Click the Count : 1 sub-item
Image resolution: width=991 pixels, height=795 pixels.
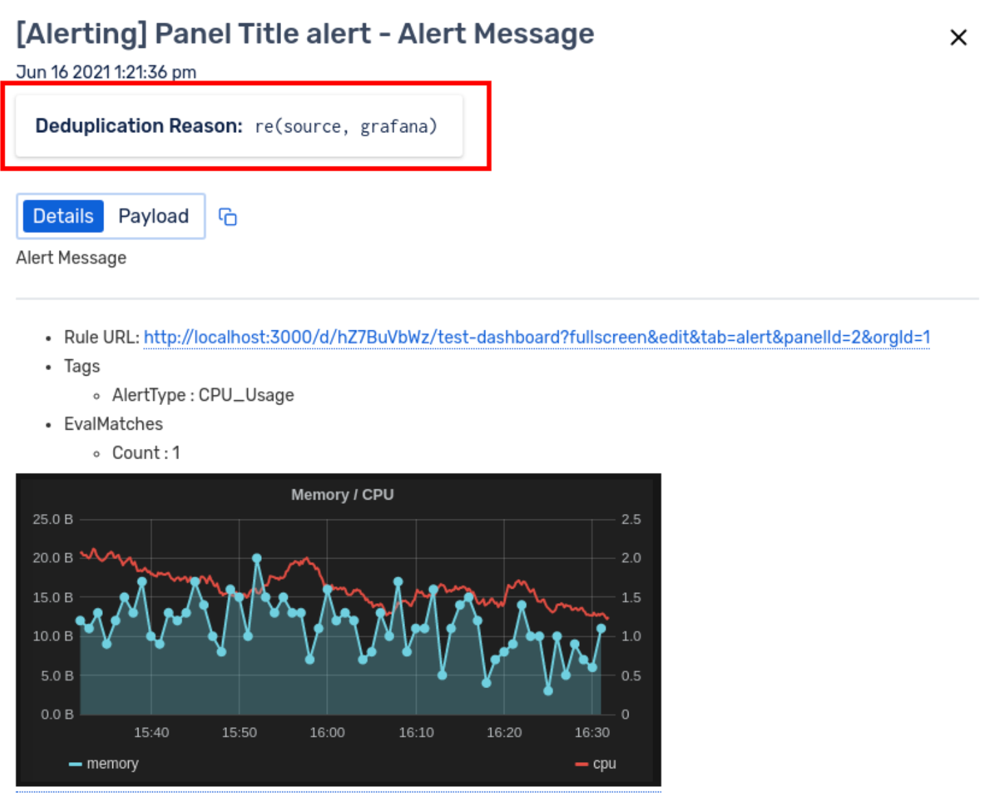[146, 452]
